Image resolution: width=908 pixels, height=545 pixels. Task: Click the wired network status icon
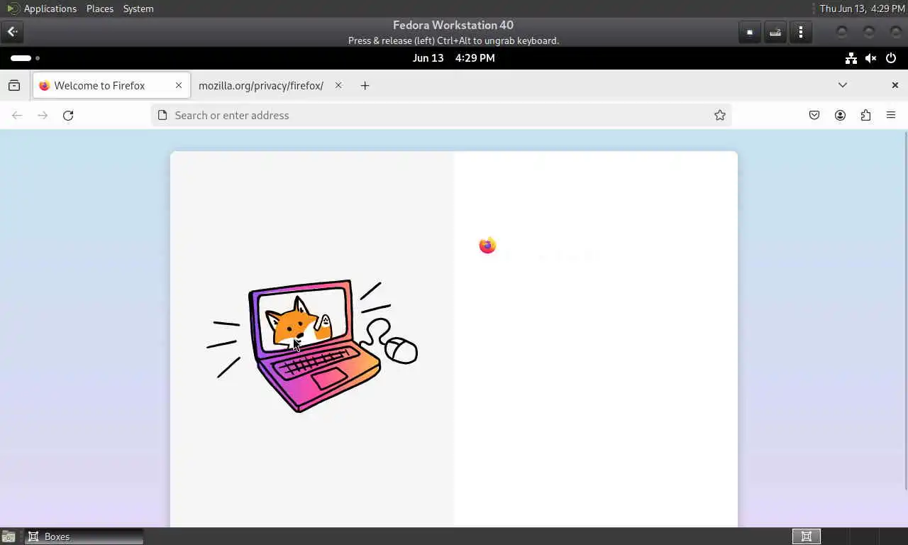point(851,58)
